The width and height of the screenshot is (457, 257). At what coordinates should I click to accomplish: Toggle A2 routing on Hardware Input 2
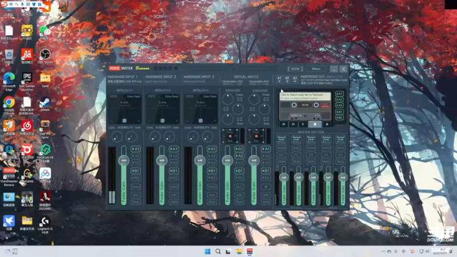click(x=174, y=156)
